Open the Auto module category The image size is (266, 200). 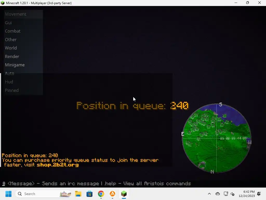point(23,73)
